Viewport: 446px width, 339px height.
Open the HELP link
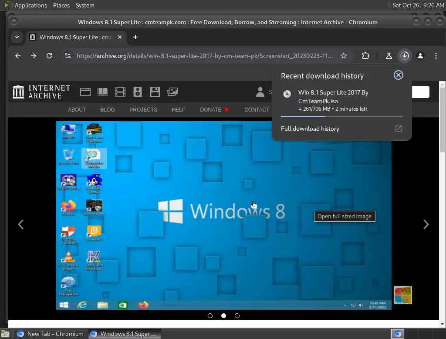coord(179,109)
